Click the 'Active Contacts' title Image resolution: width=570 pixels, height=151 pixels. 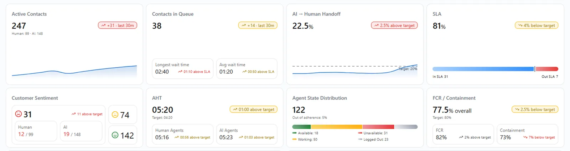coord(29,14)
